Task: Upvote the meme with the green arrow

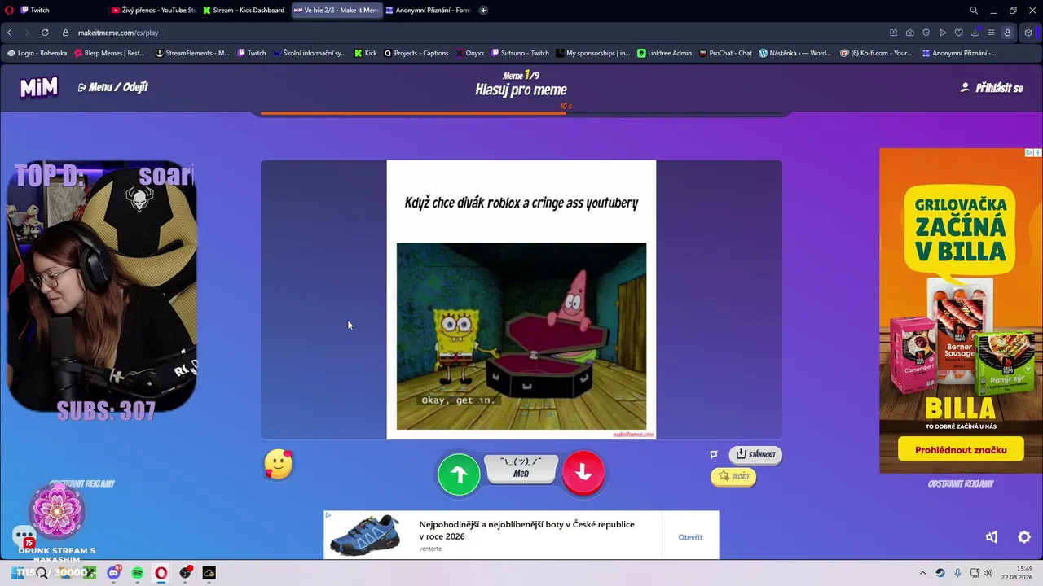Action: 459,474
